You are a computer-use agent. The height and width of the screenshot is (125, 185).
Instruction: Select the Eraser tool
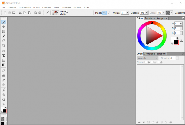pyautogui.click(x=4, y=70)
